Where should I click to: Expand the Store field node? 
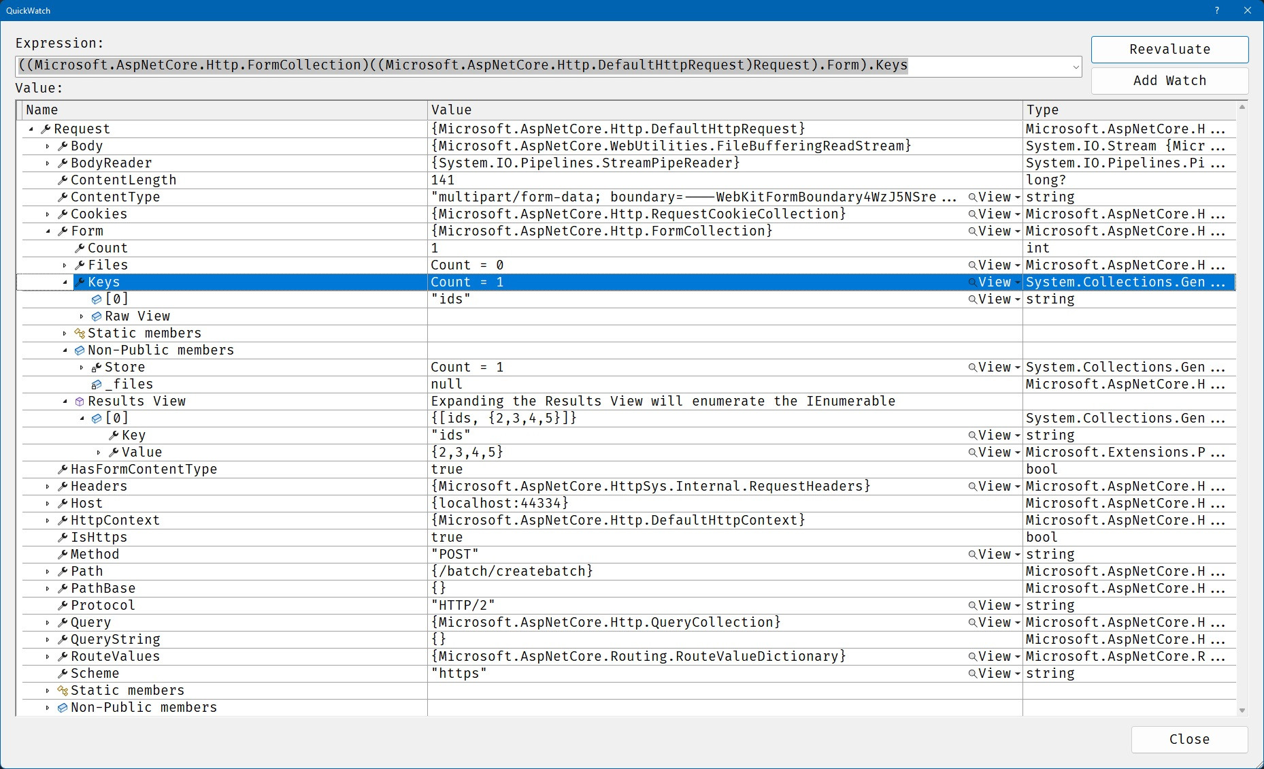82,367
